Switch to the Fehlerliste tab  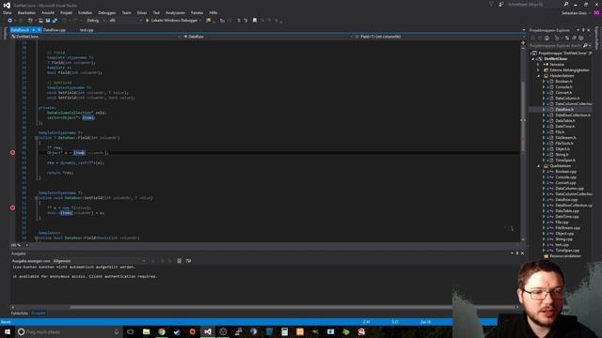tap(19, 313)
